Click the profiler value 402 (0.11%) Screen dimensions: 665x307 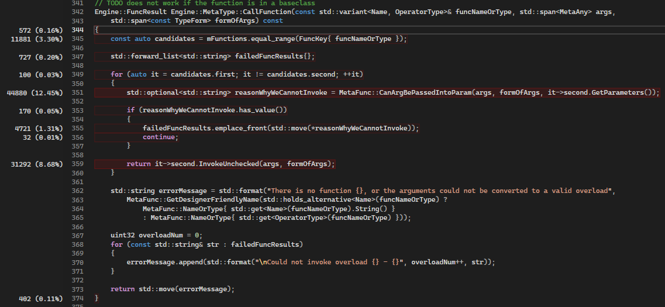click(x=41, y=298)
